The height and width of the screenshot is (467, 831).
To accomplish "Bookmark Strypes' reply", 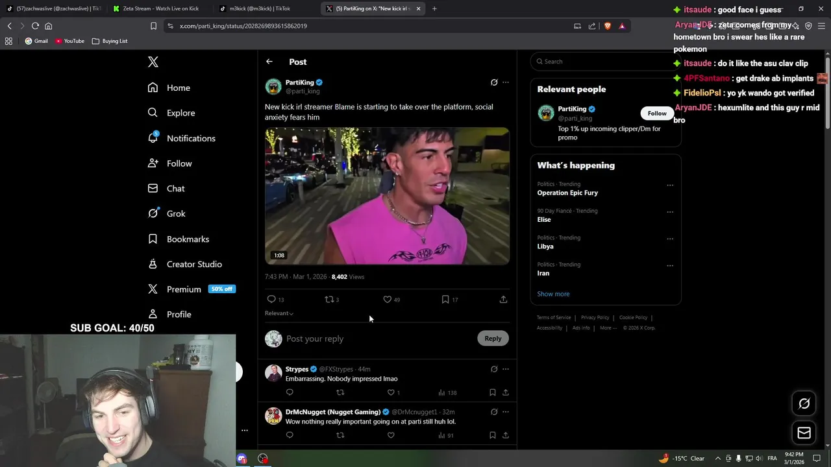I will click(x=492, y=392).
